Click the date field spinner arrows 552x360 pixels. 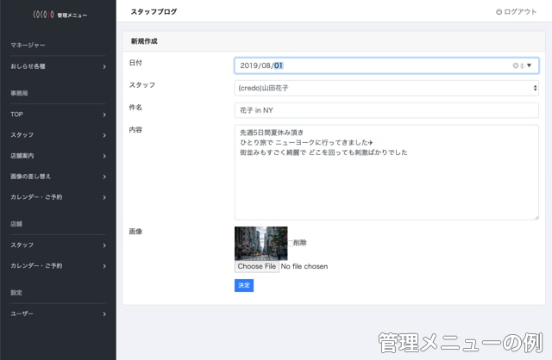522,65
